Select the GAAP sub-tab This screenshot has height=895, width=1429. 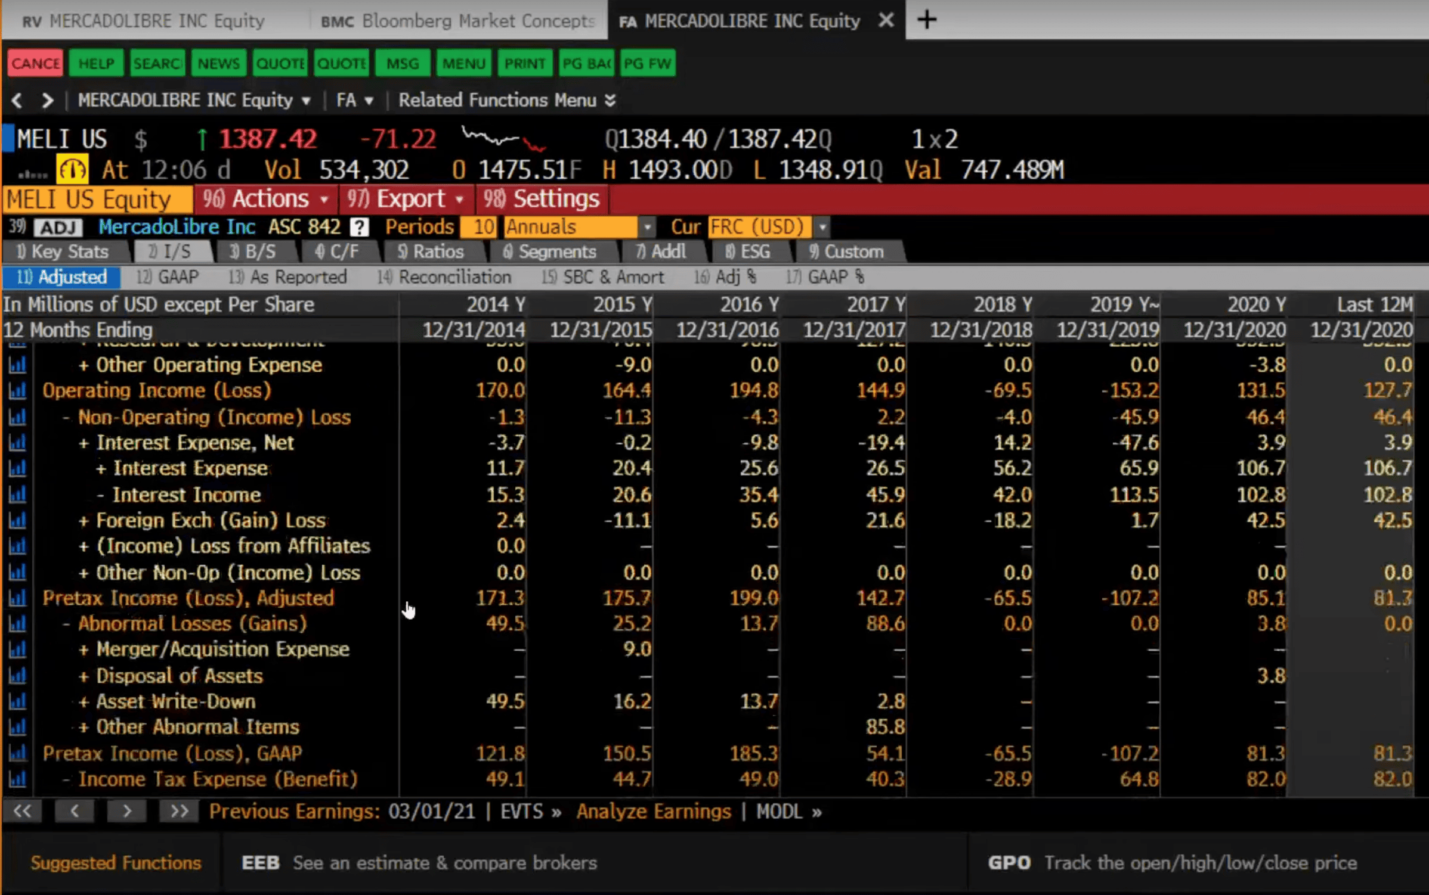click(168, 277)
